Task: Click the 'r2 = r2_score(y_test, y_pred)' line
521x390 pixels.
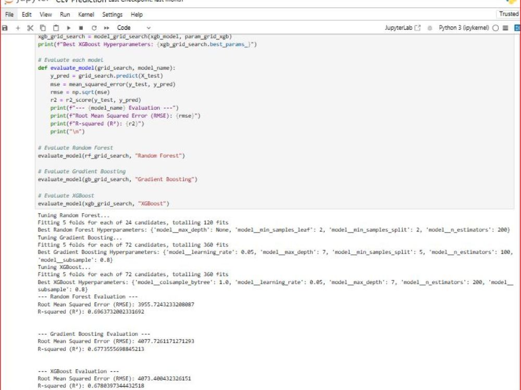Action: [x=95, y=100]
